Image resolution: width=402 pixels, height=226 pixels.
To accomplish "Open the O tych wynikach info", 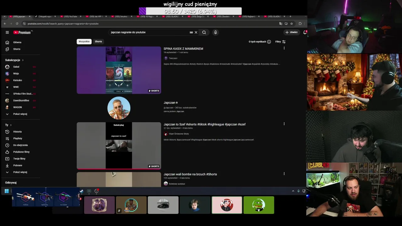I will pos(260,42).
